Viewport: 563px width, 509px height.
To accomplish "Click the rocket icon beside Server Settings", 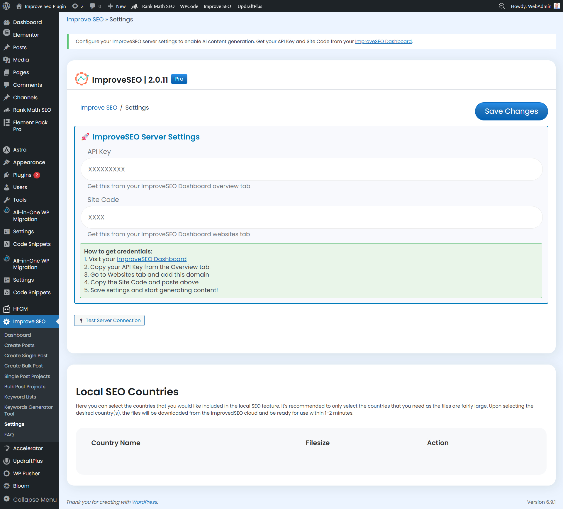I will click(85, 137).
